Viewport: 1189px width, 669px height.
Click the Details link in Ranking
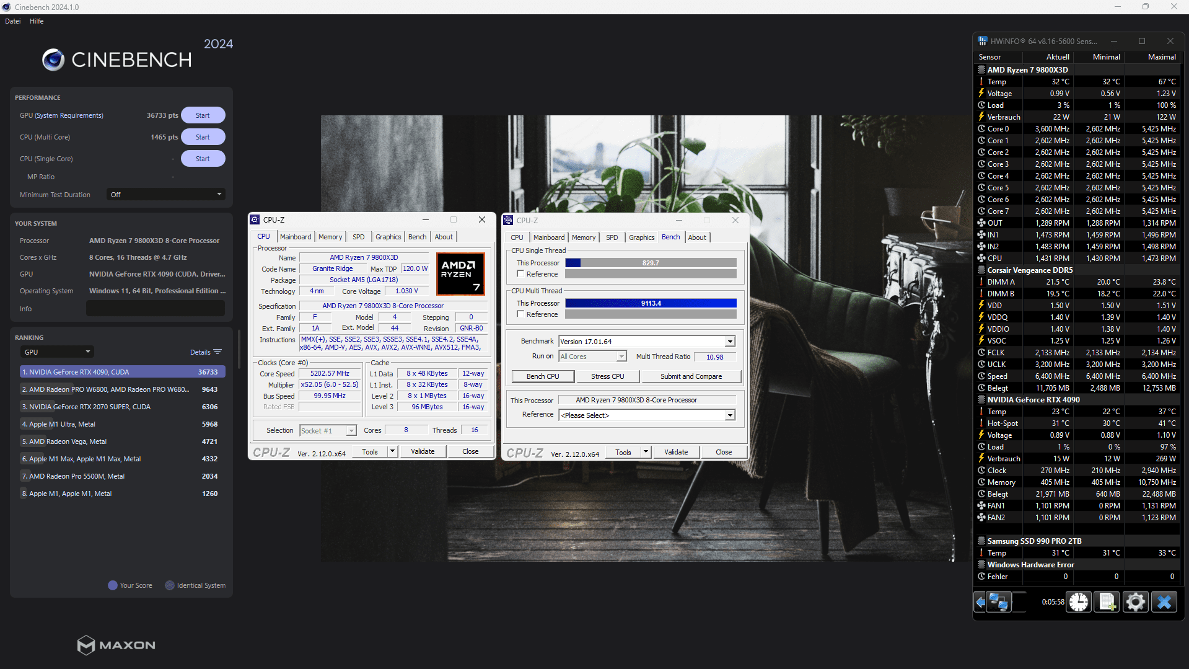(200, 352)
